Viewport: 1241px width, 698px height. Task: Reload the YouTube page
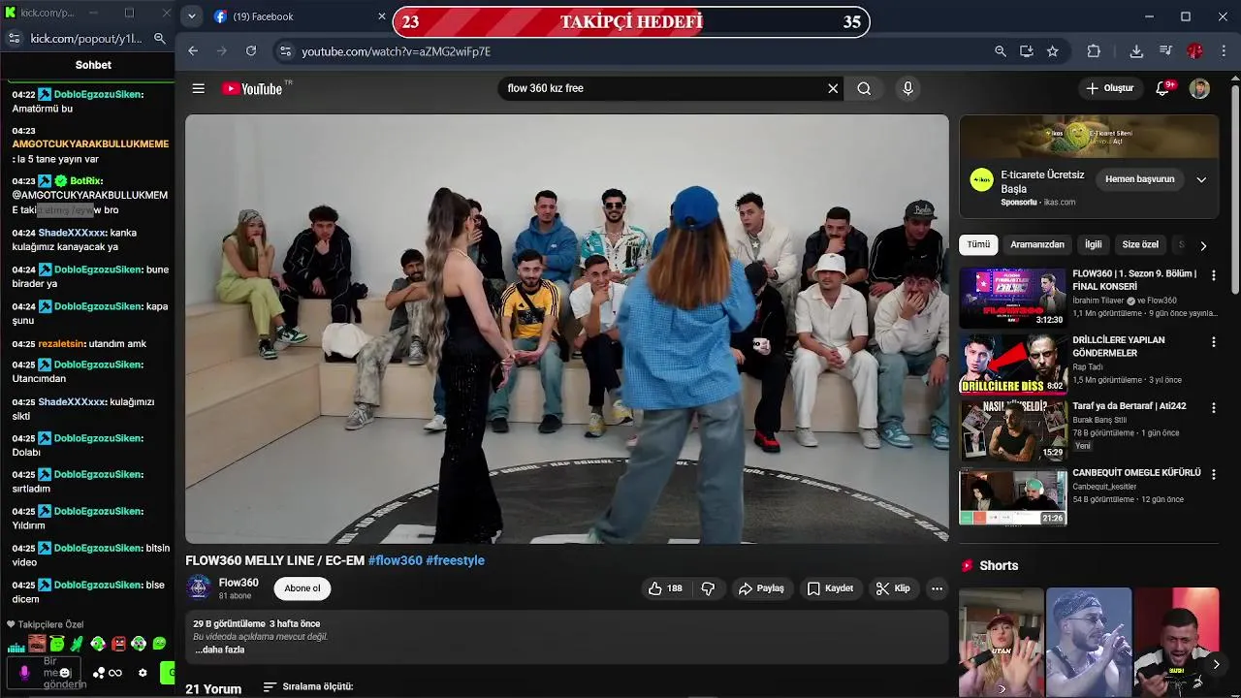click(251, 51)
